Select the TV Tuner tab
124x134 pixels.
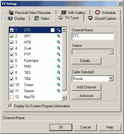pos(69,18)
